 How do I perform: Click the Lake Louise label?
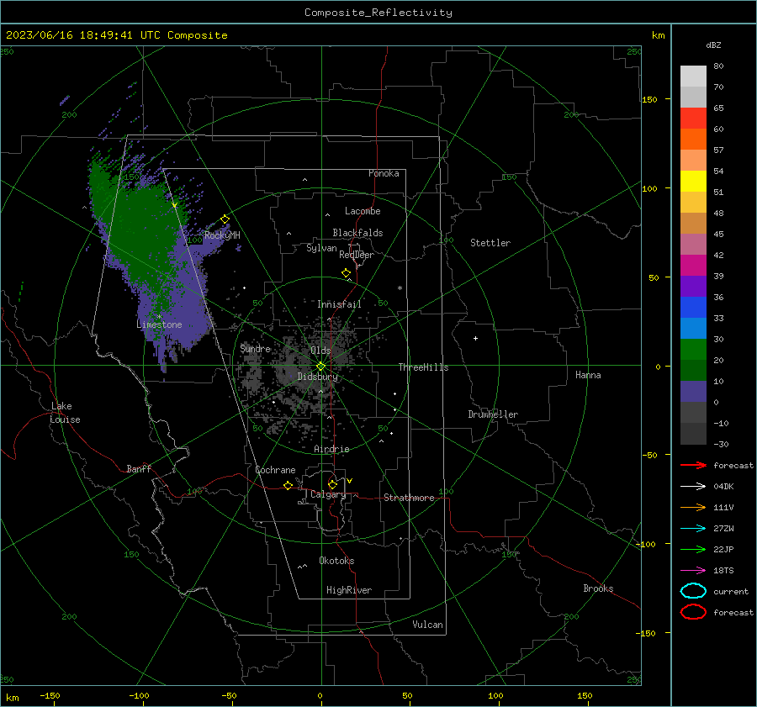(65, 413)
